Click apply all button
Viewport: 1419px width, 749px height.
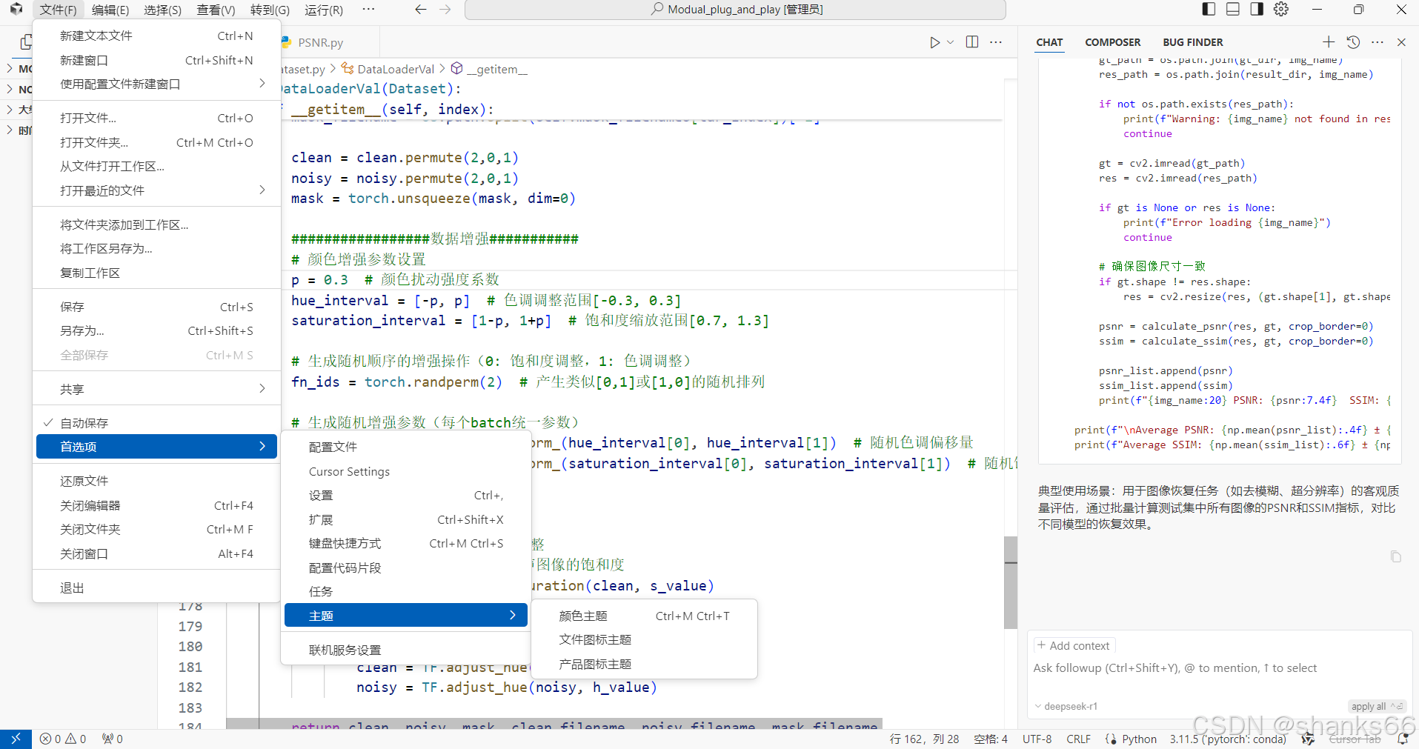[1376, 706]
